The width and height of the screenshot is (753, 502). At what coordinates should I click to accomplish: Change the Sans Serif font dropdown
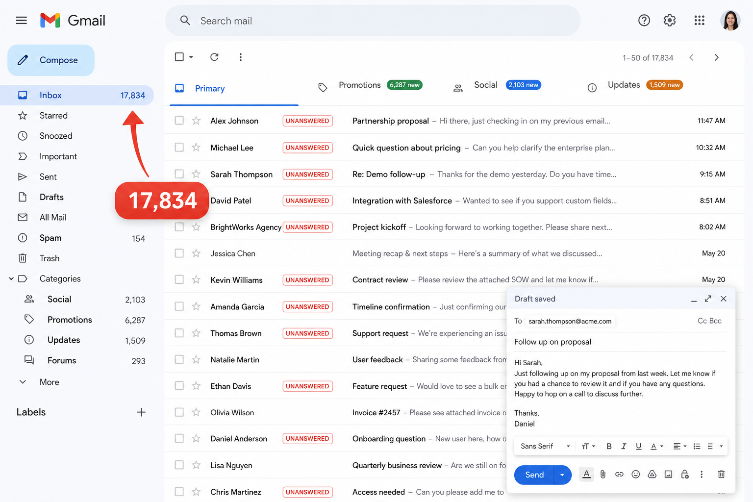click(x=545, y=446)
